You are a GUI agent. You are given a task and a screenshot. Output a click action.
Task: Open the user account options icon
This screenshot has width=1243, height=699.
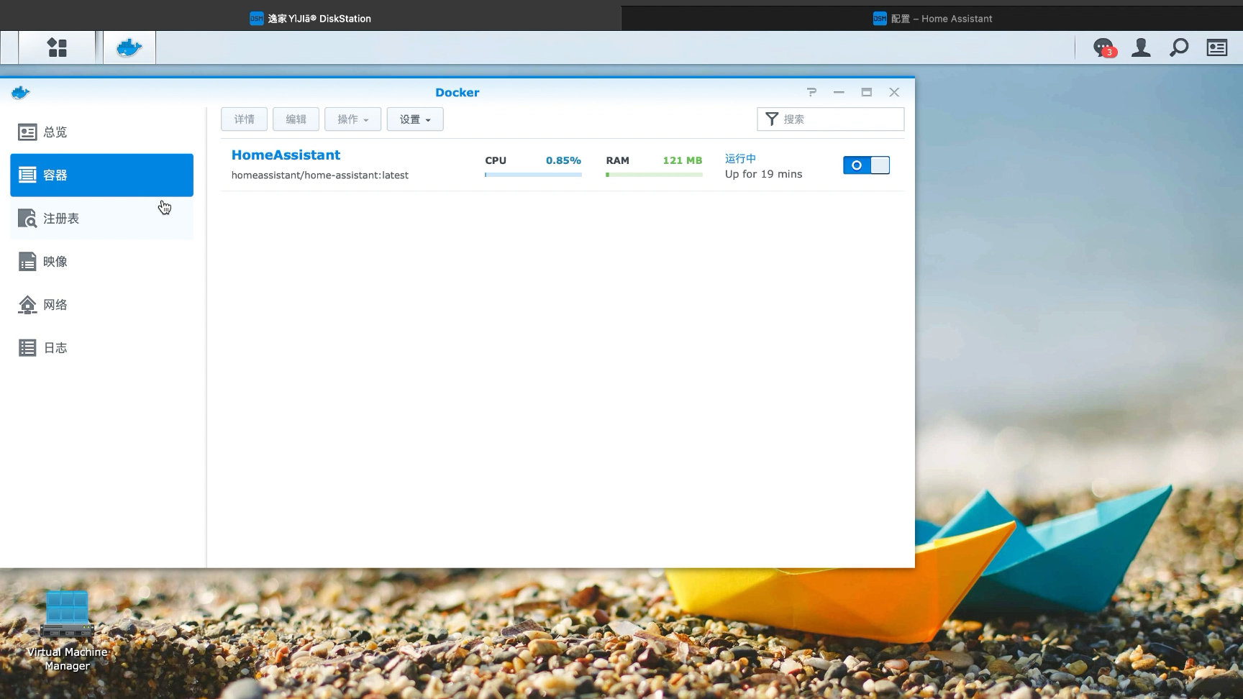[x=1141, y=47]
